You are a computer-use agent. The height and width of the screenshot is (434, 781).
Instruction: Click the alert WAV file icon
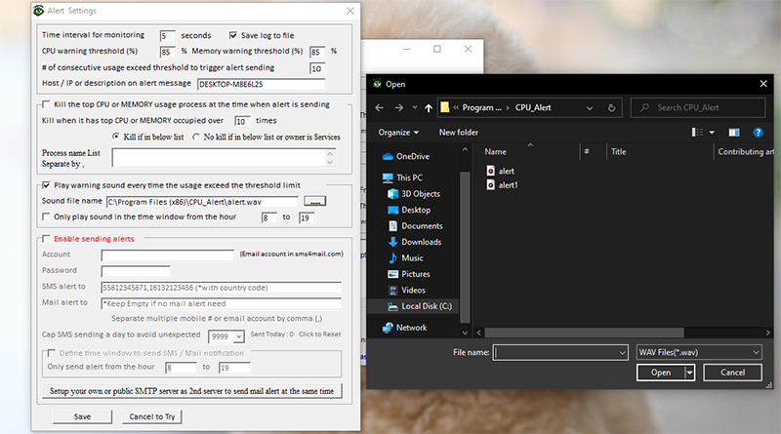491,171
